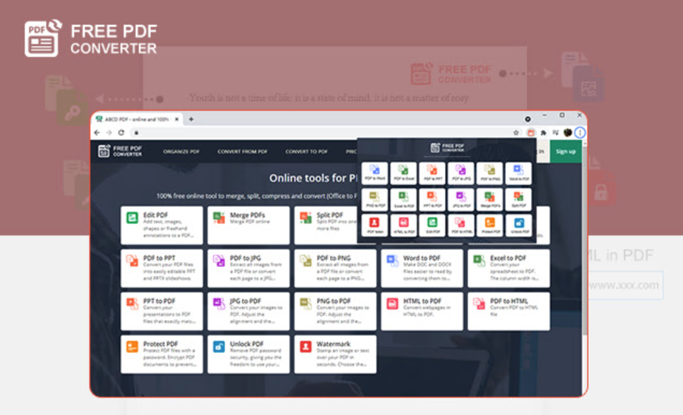
Task: Reload the page in the browser
Action: [x=121, y=132]
